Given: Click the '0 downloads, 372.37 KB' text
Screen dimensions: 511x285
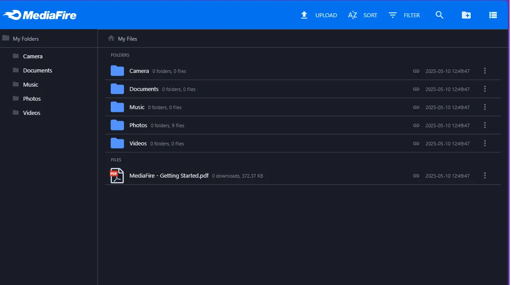Looking at the screenshot, I should 238,176.
